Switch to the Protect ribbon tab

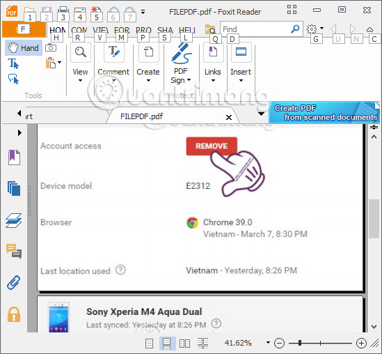pos(143,30)
